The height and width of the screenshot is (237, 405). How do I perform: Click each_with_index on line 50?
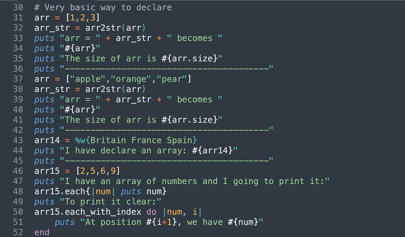(x=104, y=212)
